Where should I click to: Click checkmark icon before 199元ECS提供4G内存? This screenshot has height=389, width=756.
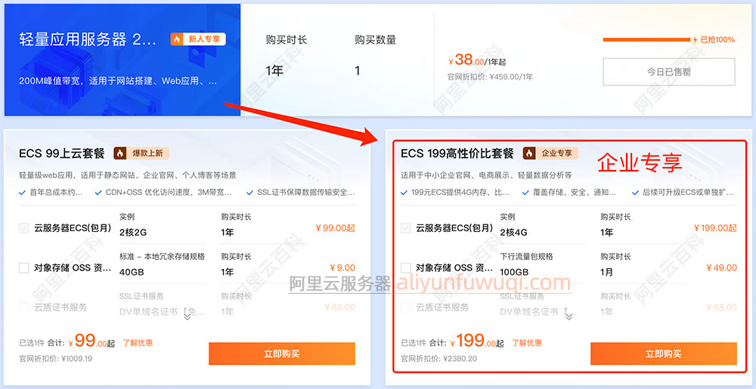tap(404, 193)
